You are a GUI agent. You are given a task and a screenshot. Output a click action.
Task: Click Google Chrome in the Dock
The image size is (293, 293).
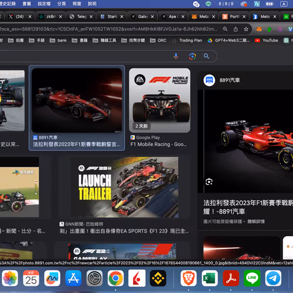(115, 278)
